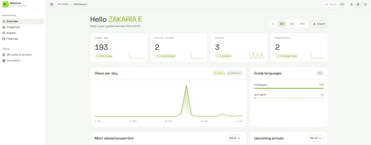Click the Welkome logo icon
371x145 pixels.
tap(5, 5)
